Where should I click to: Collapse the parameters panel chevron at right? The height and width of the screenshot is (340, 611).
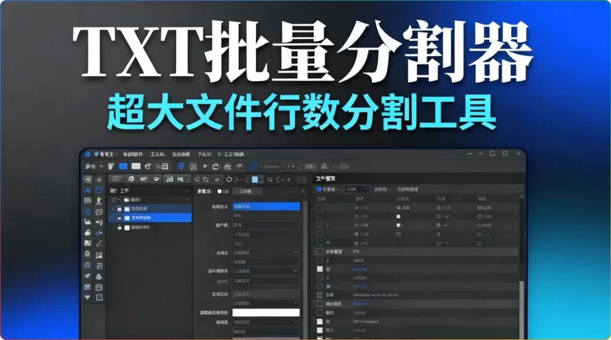pos(303,191)
